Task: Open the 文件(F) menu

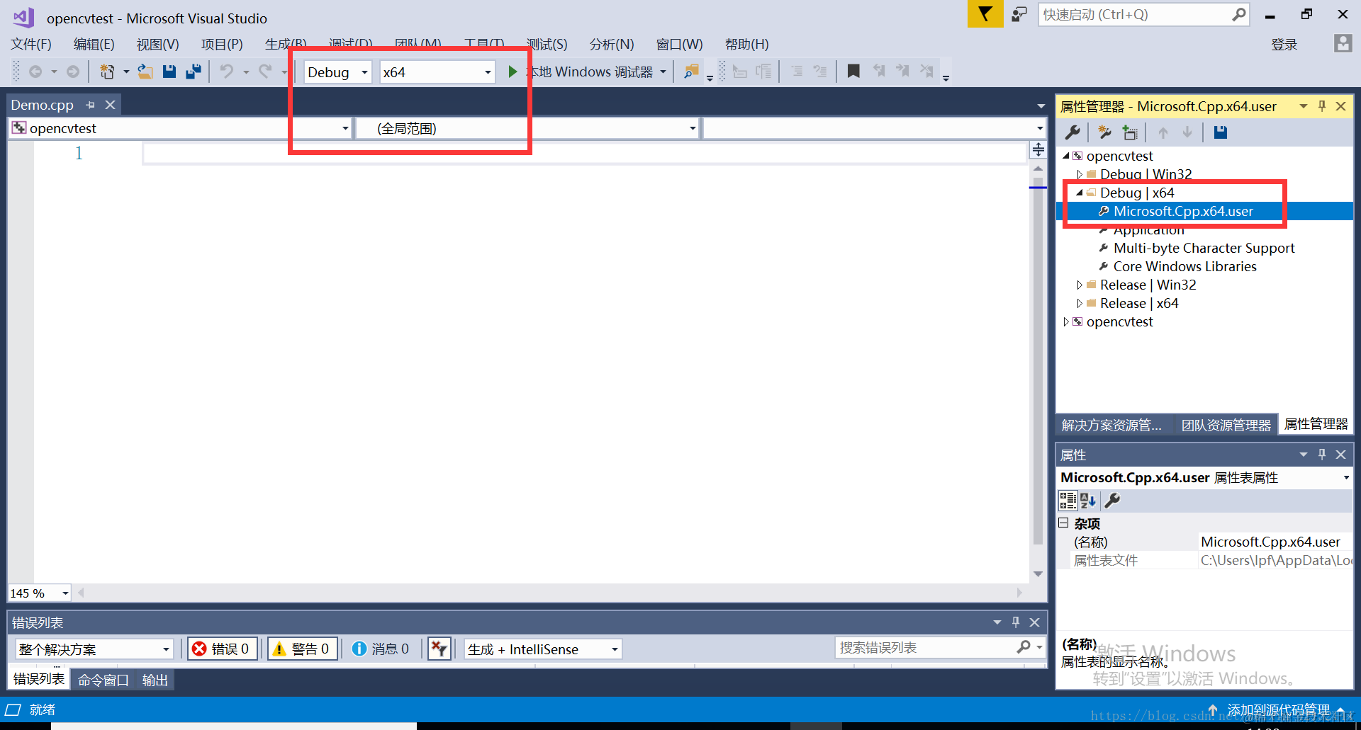Action: pyautogui.click(x=31, y=44)
